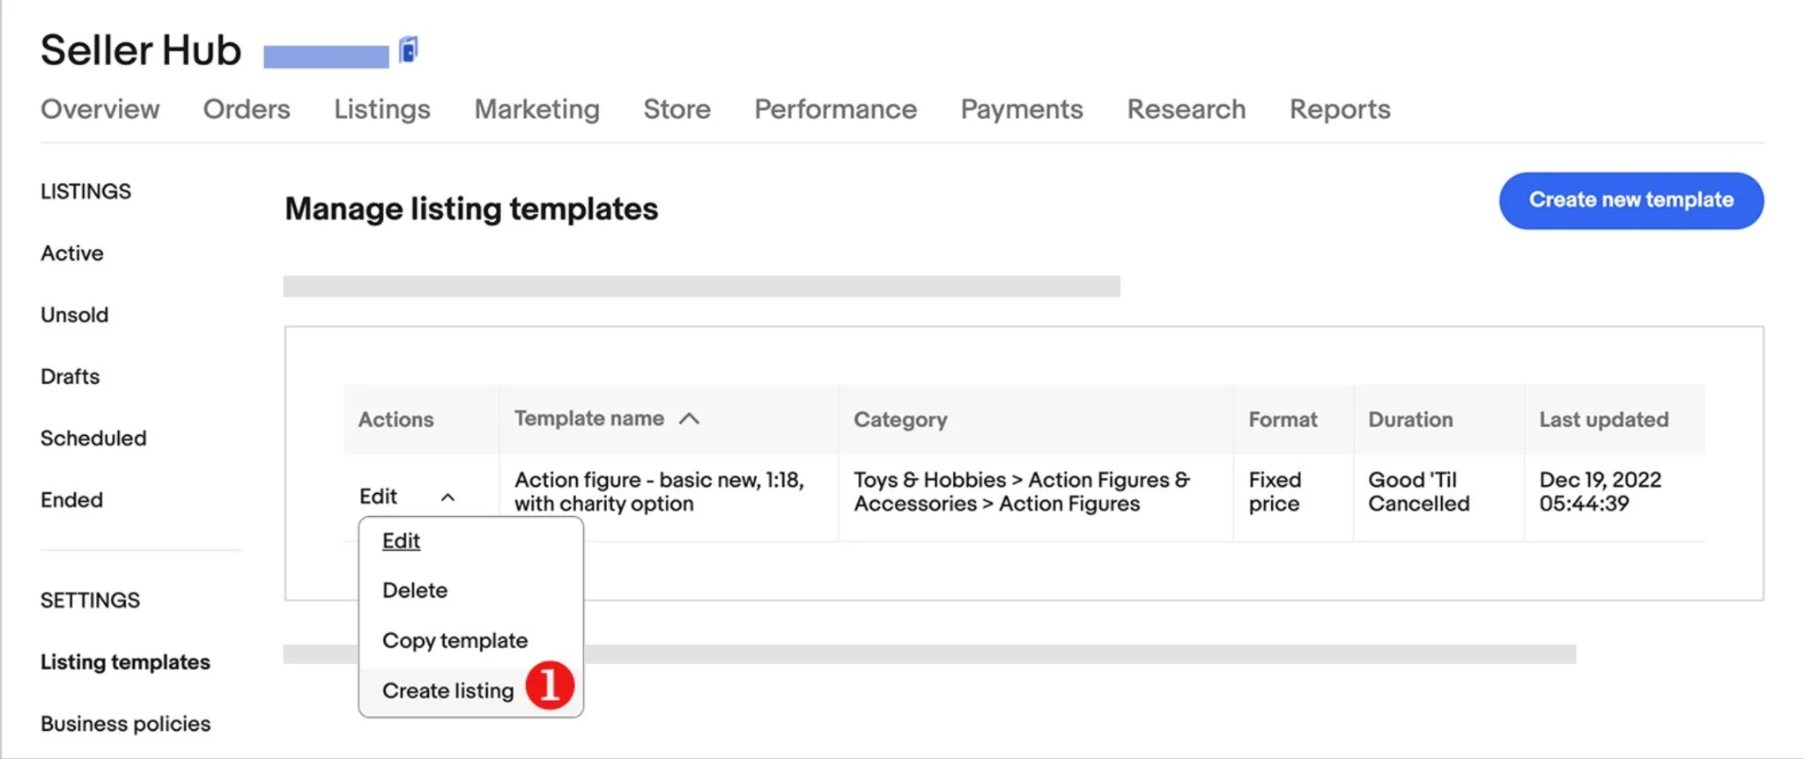Screen dimensions: 1804x759
Task: Click the 'Manage listing templates' heading
Action: [x=471, y=210]
